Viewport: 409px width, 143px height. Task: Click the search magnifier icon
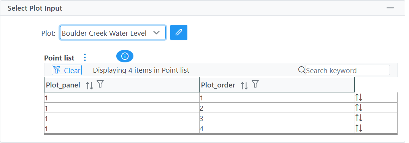(x=301, y=70)
